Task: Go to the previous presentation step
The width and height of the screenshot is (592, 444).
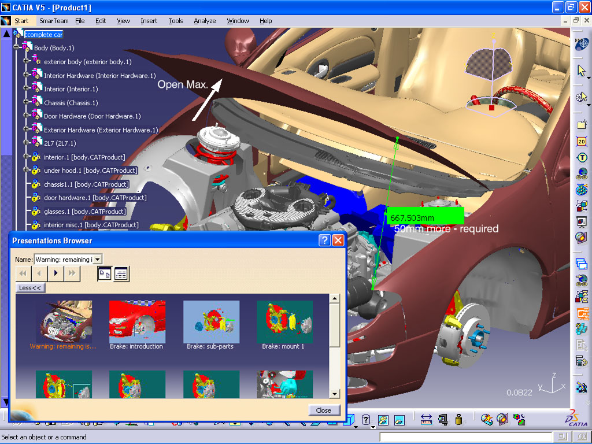Action: click(x=39, y=273)
